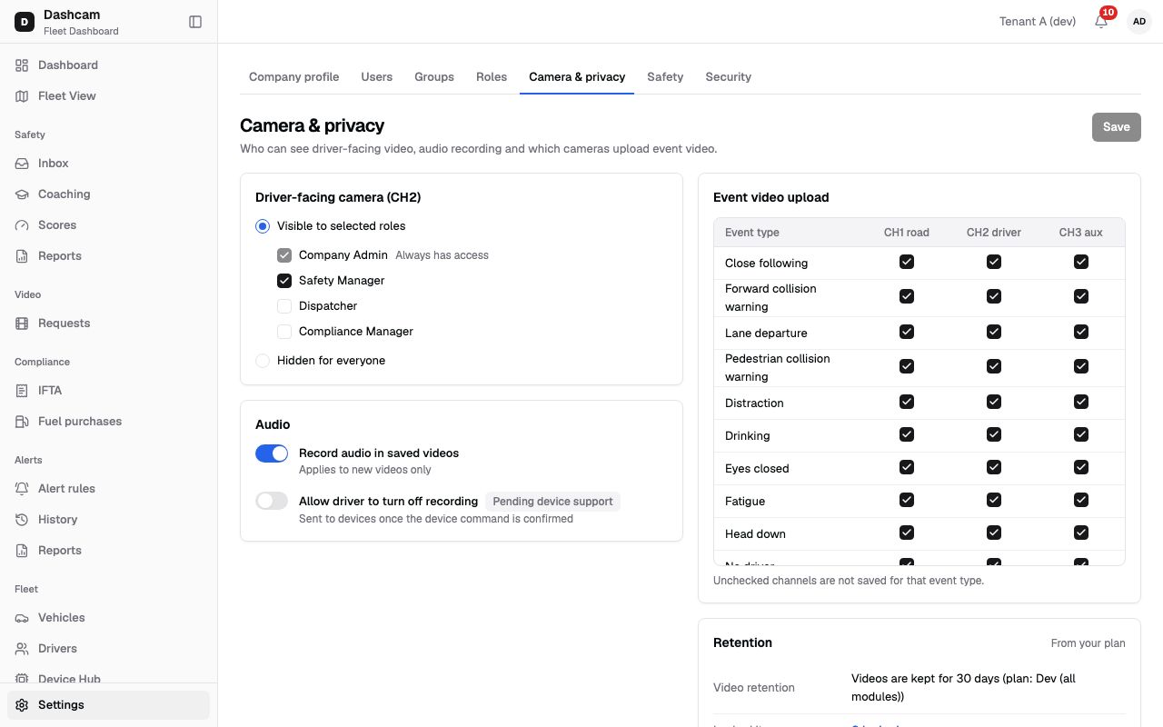1163x727 pixels.
Task: Uncheck CH3 aux for Fatigue
Action: click(x=1081, y=500)
